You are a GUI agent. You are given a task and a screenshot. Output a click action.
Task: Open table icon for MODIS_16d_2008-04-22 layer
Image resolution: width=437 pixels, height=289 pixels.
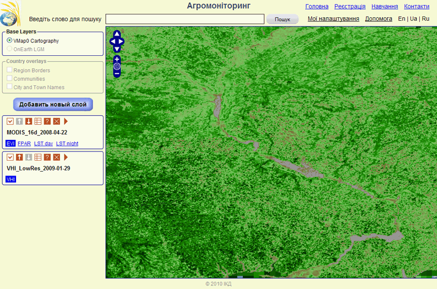(38, 121)
